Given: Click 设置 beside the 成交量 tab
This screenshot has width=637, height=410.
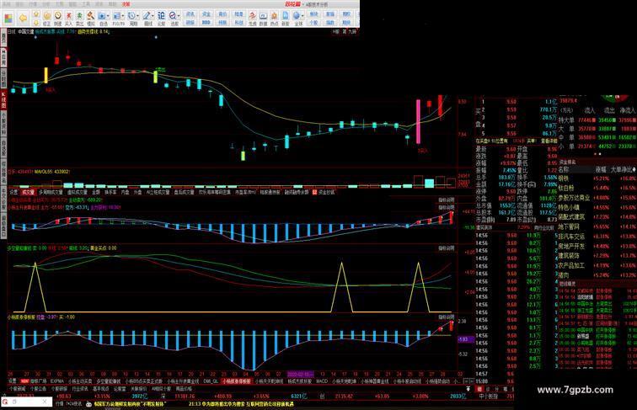Looking at the screenshot, I should (x=13, y=192).
